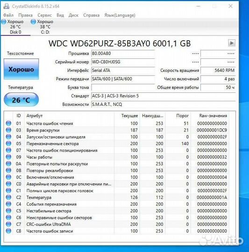Select the Частота ошибок записи row
This screenshot has width=249, height=252.
(x=117, y=231)
